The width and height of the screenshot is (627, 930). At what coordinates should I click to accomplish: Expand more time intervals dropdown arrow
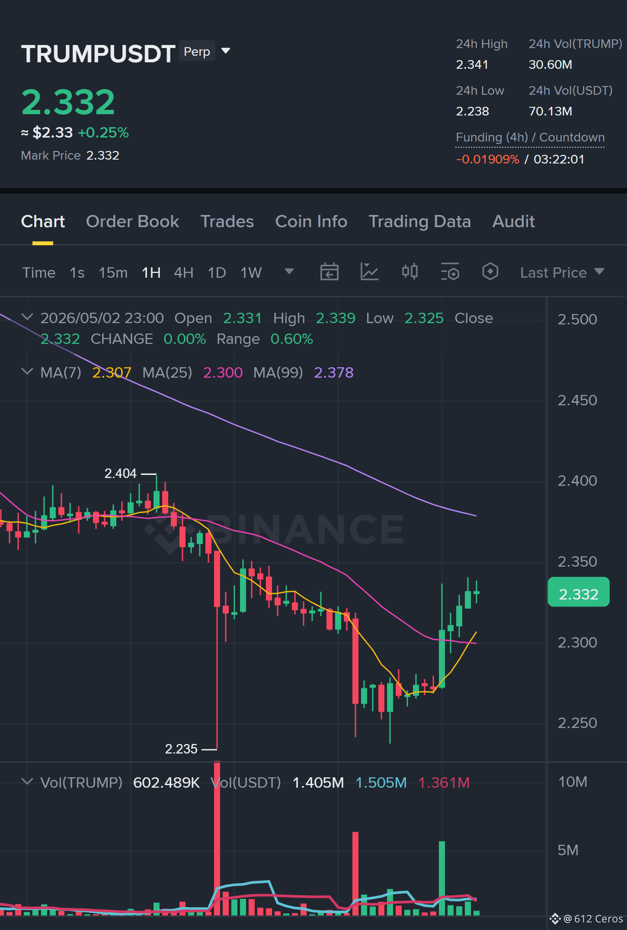point(289,272)
